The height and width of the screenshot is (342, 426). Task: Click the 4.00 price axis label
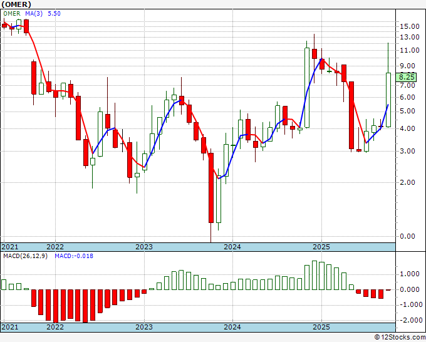pyautogui.click(x=408, y=129)
